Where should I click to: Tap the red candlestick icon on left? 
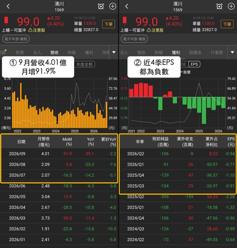coord(6,21)
